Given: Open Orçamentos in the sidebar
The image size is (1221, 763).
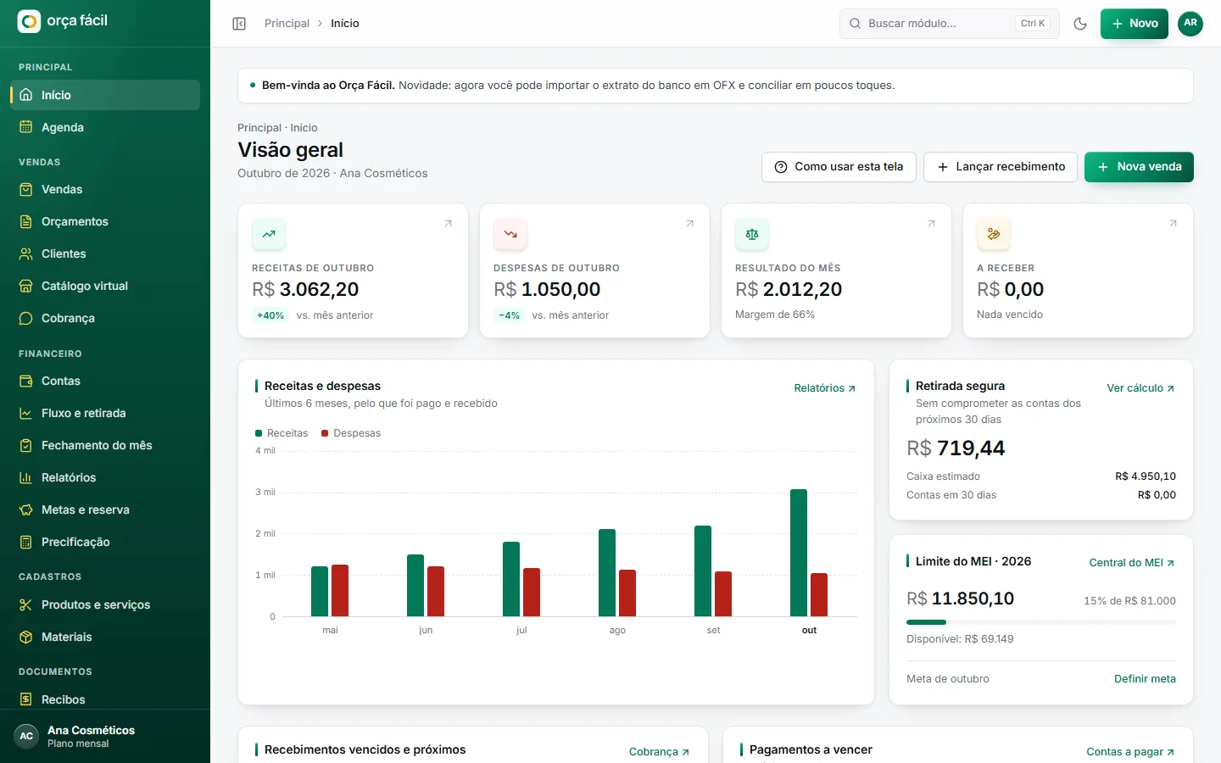Looking at the screenshot, I should (105, 221).
